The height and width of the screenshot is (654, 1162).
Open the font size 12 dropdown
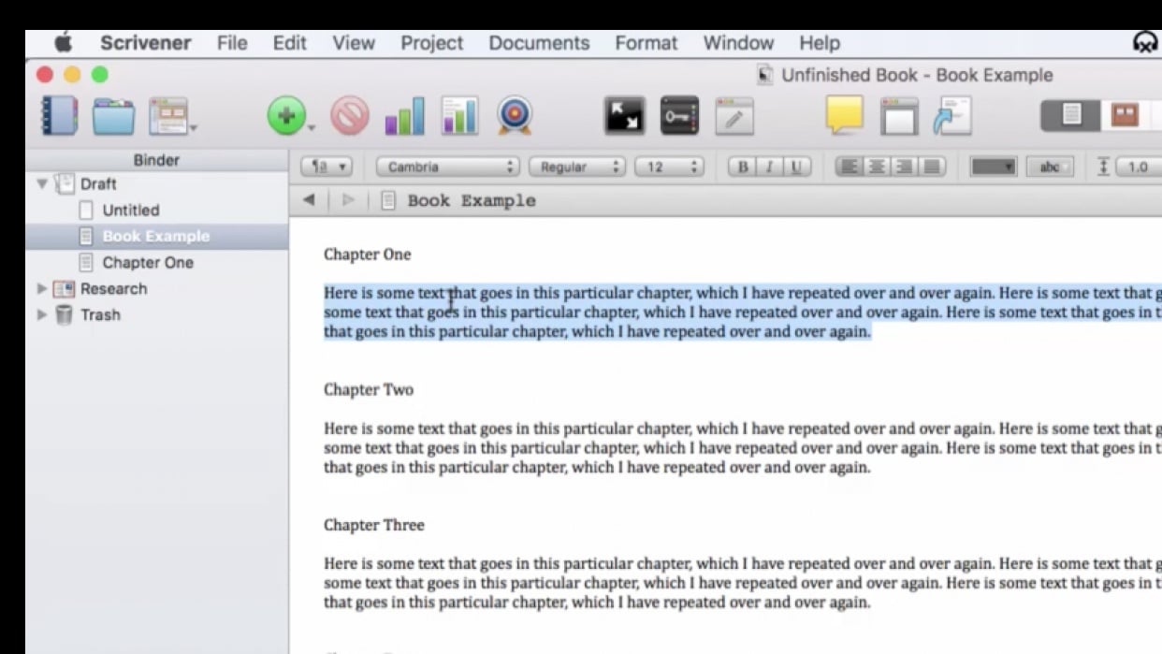coord(669,167)
